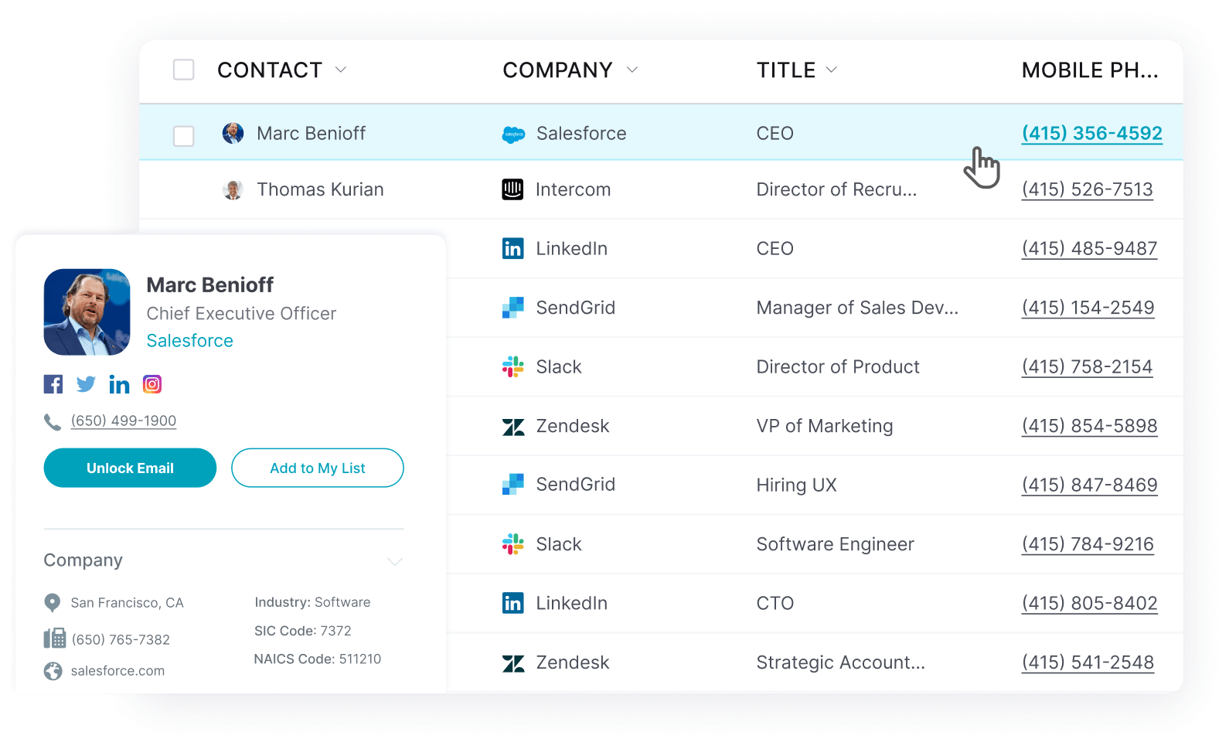This screenshot has height=756, width=1229.
Task: Click Thomas Kurian's avatar in table
Action: (x=233, y=189)
